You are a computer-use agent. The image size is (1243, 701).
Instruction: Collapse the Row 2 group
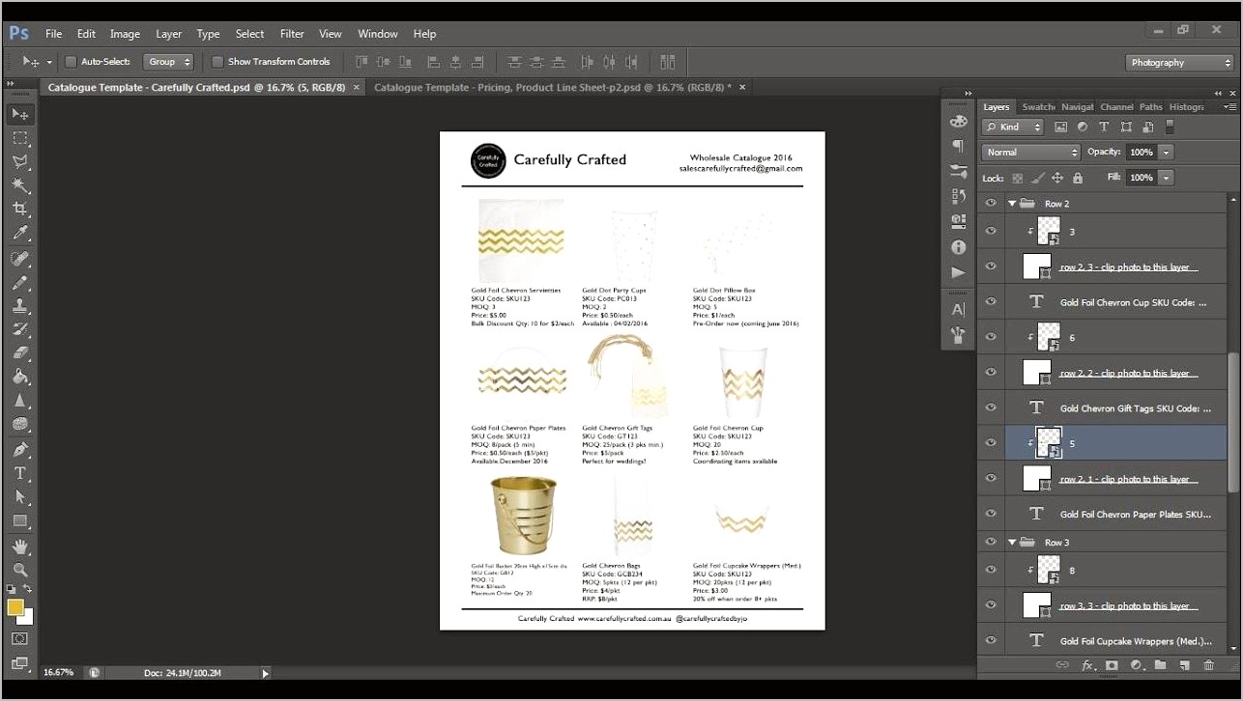pos(1012,204)
